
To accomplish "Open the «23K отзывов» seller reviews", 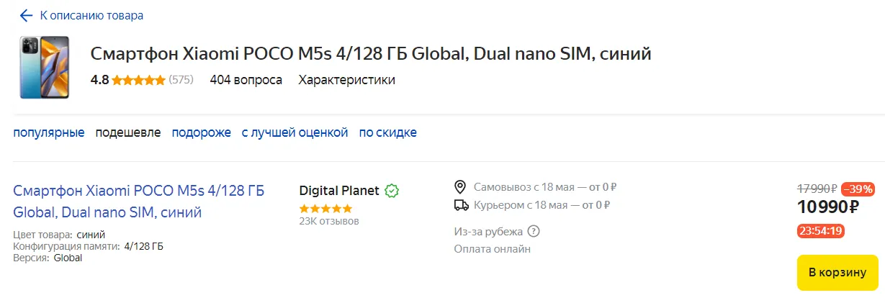I will click(328, 221).
